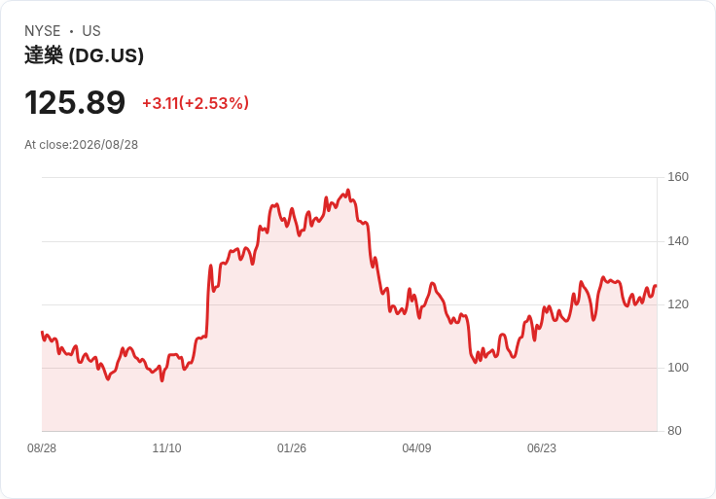
Task: Click the At close:2026/08/28 timestamp
Action: click(x=82, y=145)
